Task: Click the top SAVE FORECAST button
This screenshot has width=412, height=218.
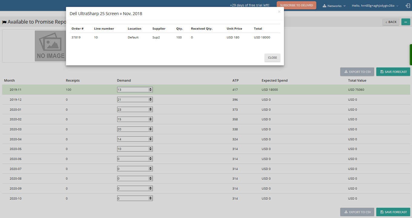Action: (393, 72)
